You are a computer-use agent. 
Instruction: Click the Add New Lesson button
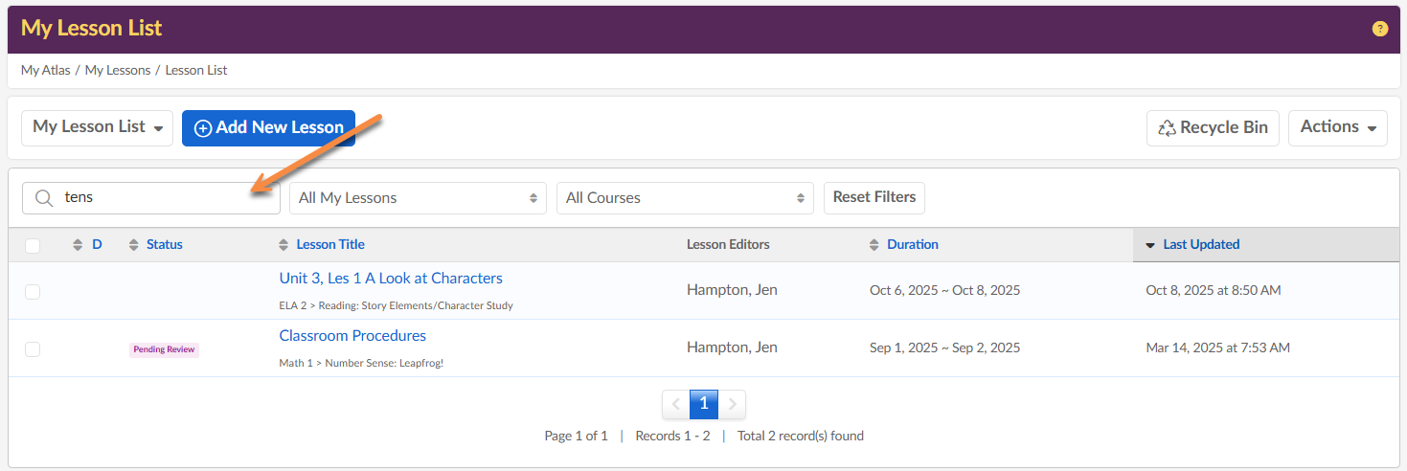click(268, 127)
